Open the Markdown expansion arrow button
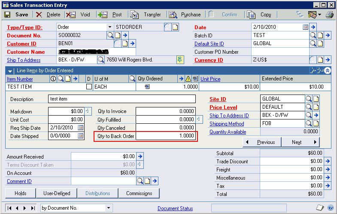Viewport: 337px width, 214px height. point(88,111)
